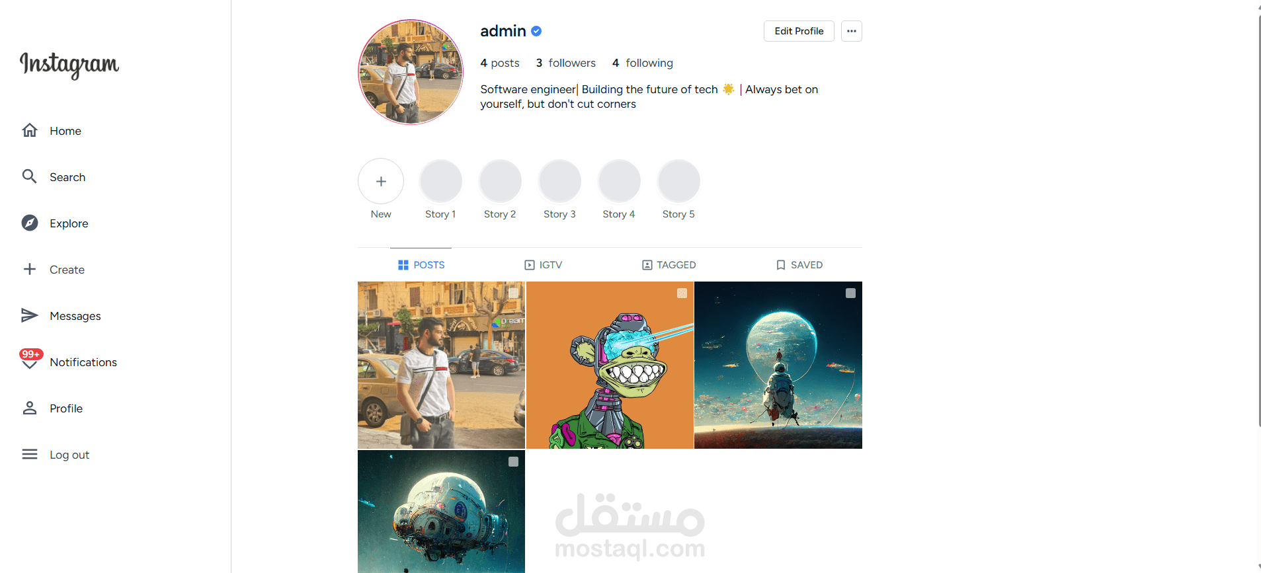Click the blue verified badge next to admin

click(536, 31)
